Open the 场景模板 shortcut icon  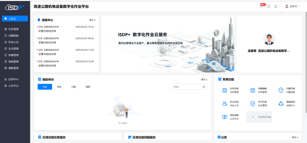coord(253,90)
